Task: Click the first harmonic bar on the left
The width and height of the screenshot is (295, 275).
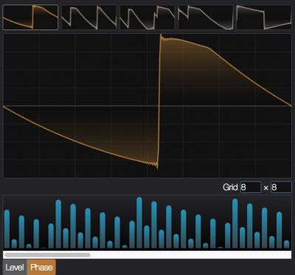Action: coord(7,229)
